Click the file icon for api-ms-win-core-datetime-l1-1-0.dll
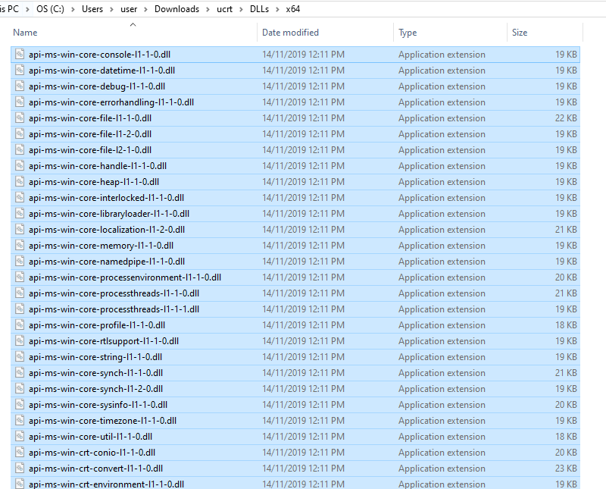Viewport: 606px width, 489px height. click(x=20, y=70)
